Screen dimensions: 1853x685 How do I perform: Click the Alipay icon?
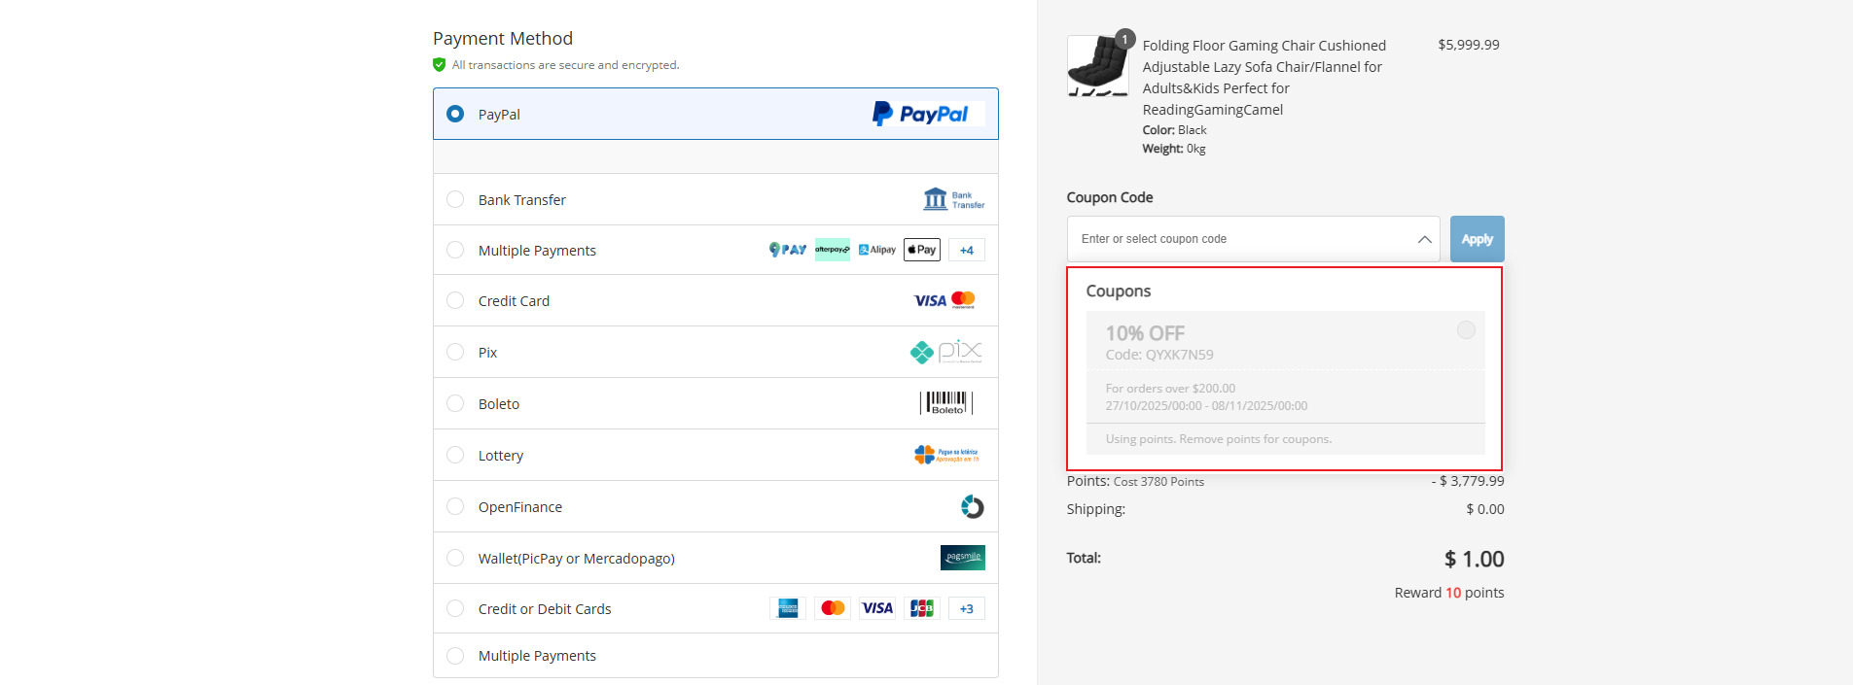click(x=877, y=250)
